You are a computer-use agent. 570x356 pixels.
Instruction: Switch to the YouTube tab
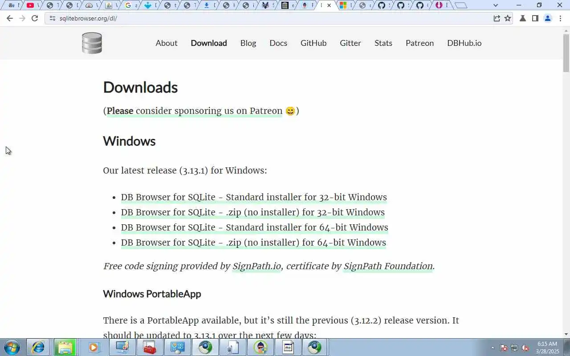(x=32, y=5)
